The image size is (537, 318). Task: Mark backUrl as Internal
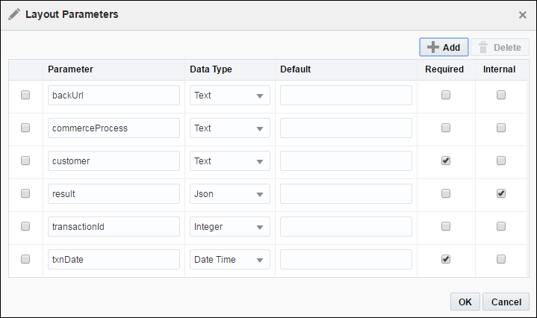point(501,95)
